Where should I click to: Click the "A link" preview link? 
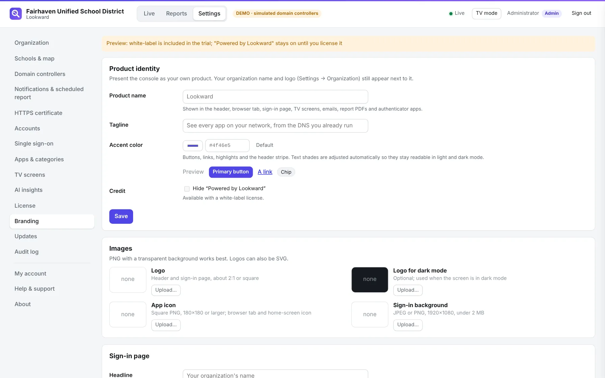[265, 172]
